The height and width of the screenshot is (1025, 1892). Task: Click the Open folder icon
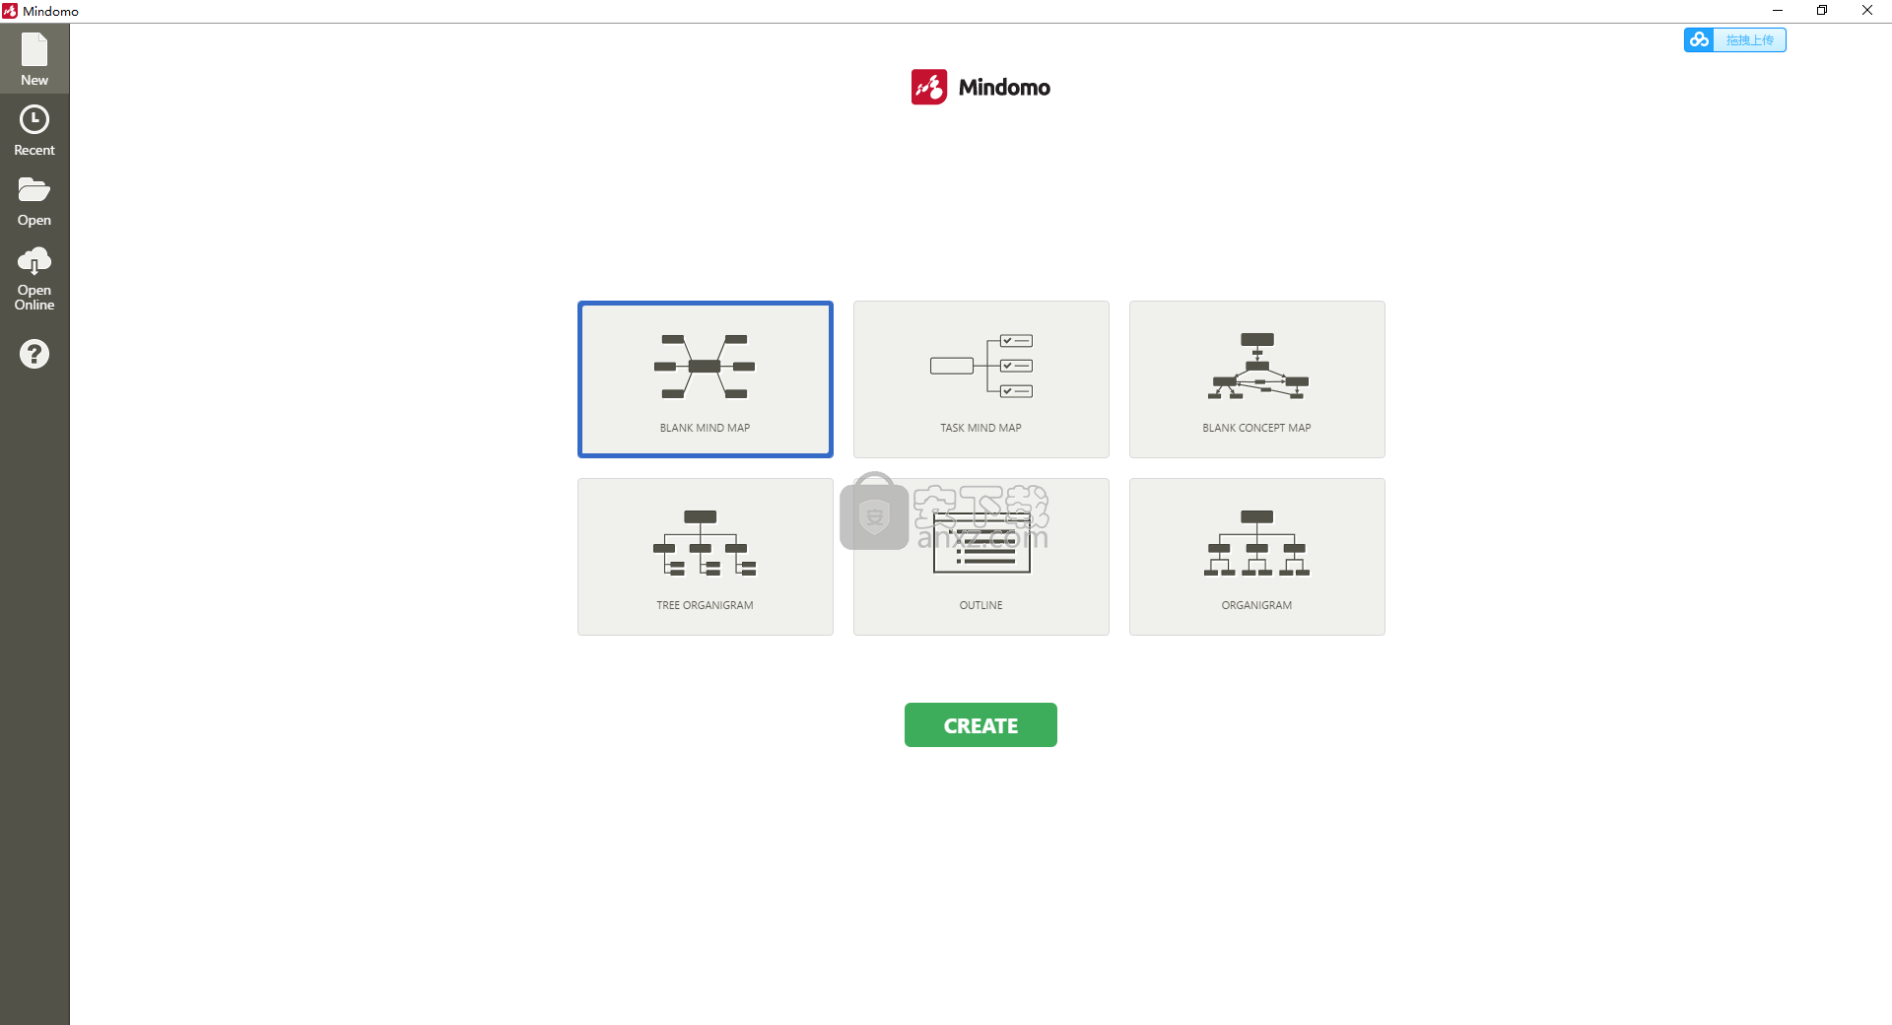pos(34,189)
